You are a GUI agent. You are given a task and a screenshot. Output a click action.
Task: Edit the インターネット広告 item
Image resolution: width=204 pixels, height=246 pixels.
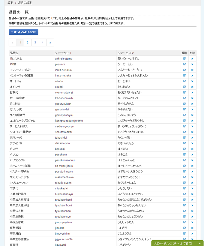(184, 70)
